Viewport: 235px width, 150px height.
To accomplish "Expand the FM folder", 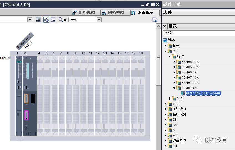I will click(x=165, y=146).
